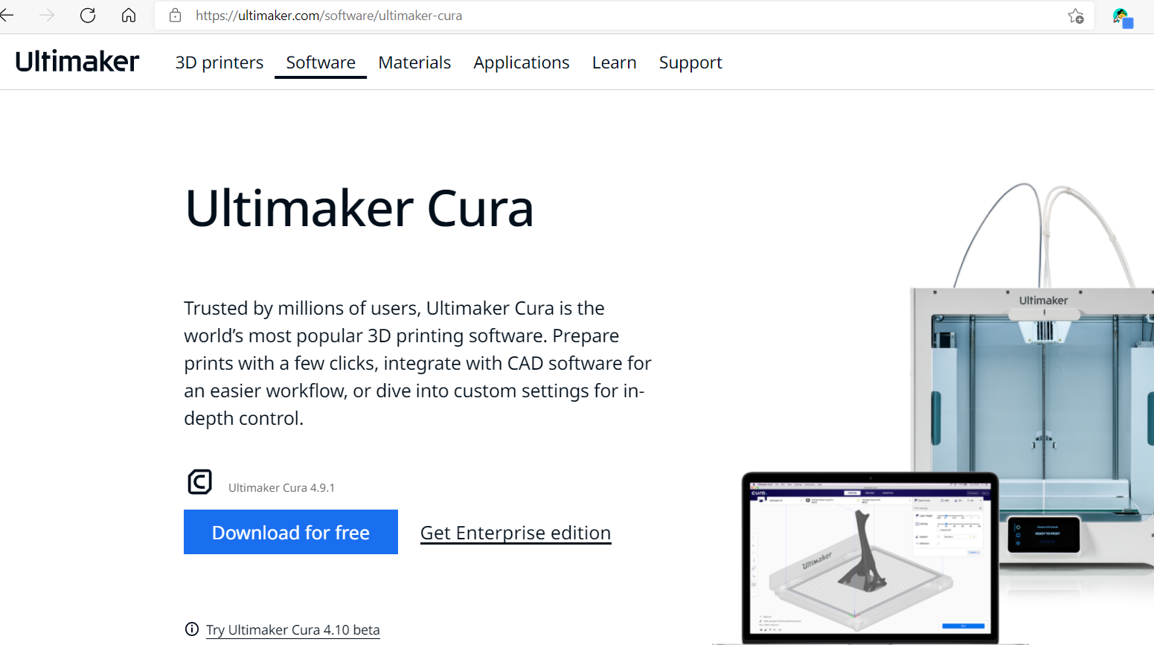Follow Get Enterprise edition link
The width and height of the screenshot is (1154, 645).
(516, 533)
